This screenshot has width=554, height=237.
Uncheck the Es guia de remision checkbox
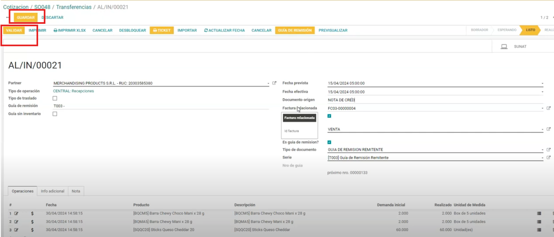330,142
